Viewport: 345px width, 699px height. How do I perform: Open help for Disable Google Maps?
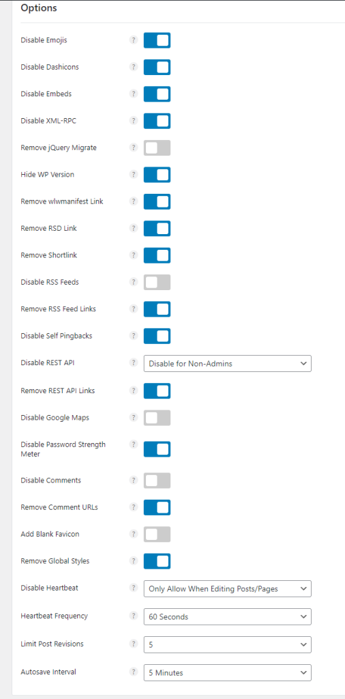click(x=133, y=417)
